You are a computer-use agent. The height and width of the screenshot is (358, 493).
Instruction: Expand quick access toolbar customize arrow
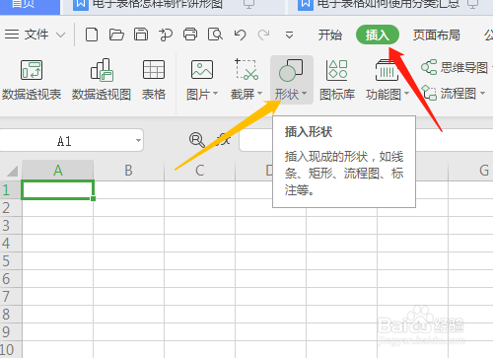pyautogui.click(x=289, y=35)
